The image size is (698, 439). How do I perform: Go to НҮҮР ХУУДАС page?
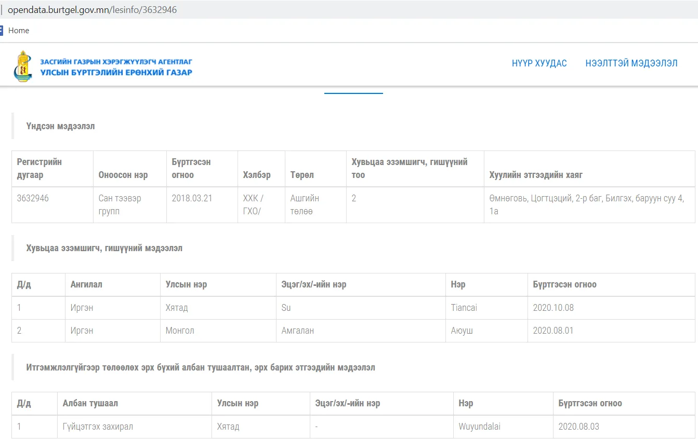pos(539,63)
